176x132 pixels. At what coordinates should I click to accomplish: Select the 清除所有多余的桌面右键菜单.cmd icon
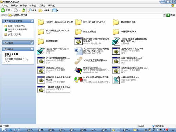(x=41, y=80)
